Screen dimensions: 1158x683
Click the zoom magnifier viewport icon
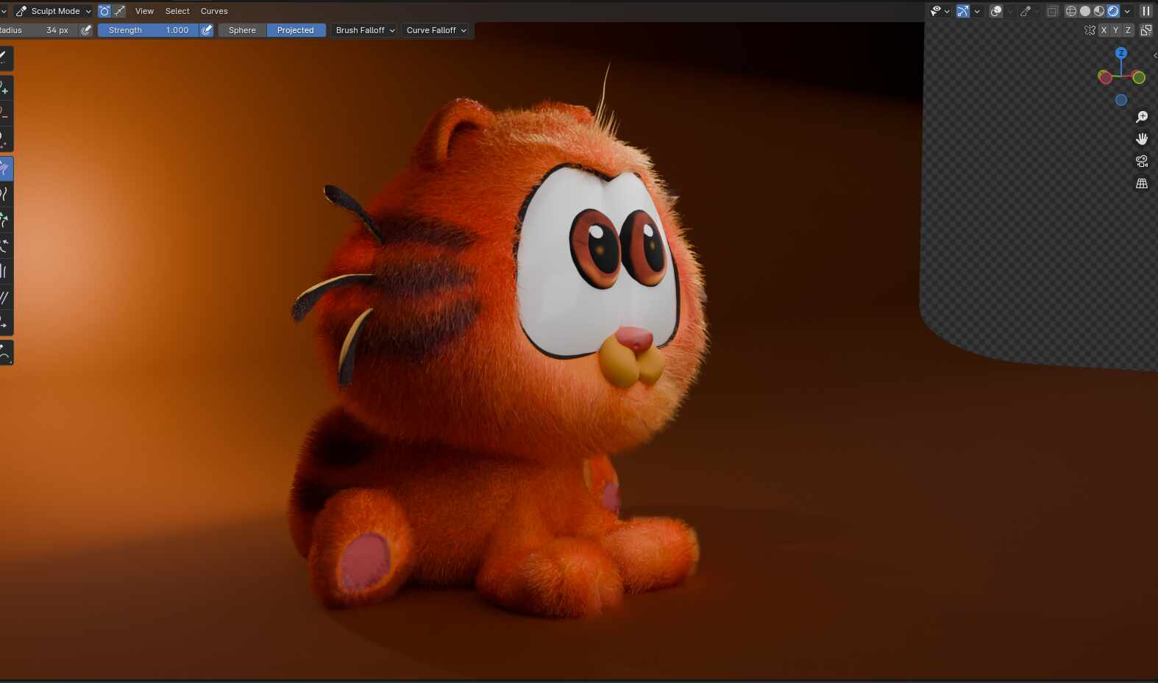[1142, 117]
